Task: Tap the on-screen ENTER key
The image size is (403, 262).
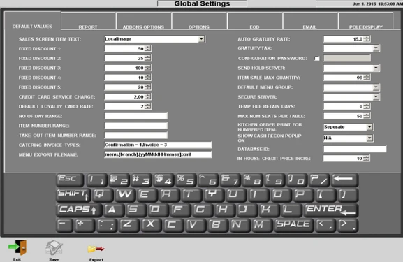Action: [331, 210]
